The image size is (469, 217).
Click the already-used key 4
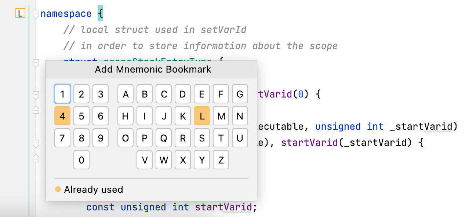point(62,116)
